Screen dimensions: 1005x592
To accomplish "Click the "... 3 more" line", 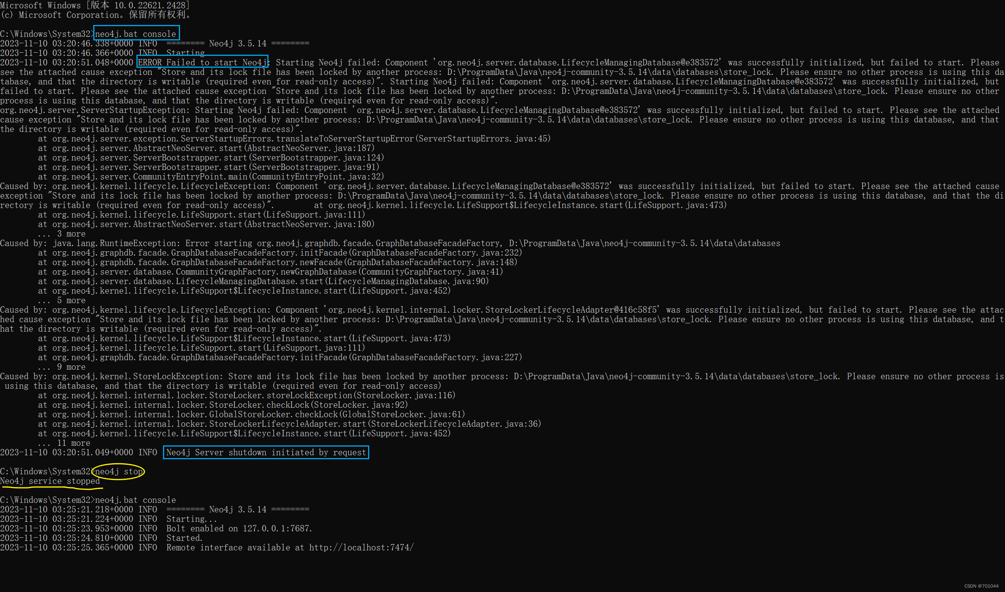I will click(61, 234).
